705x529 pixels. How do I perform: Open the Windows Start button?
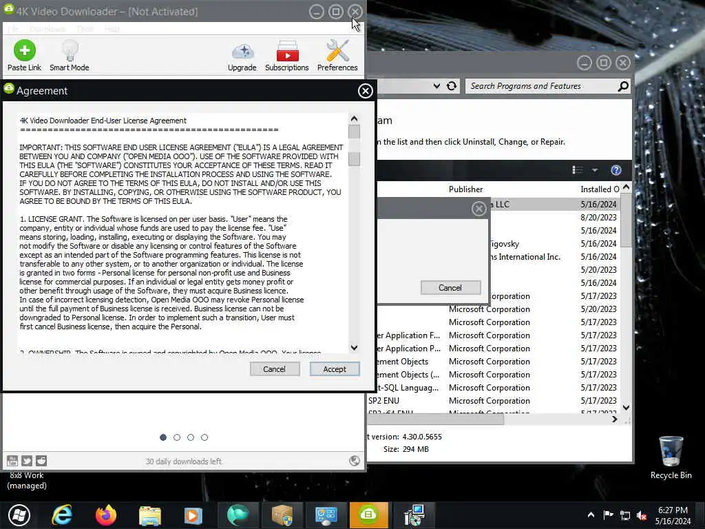(x=19, y=515)
